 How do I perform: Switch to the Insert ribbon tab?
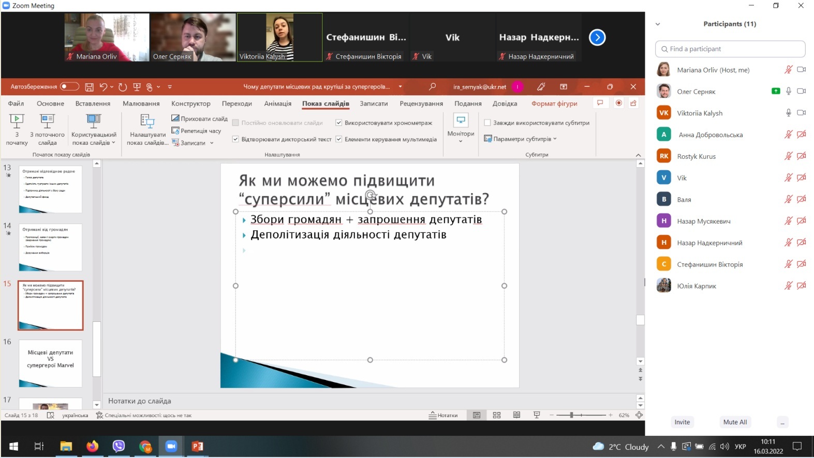93,104
